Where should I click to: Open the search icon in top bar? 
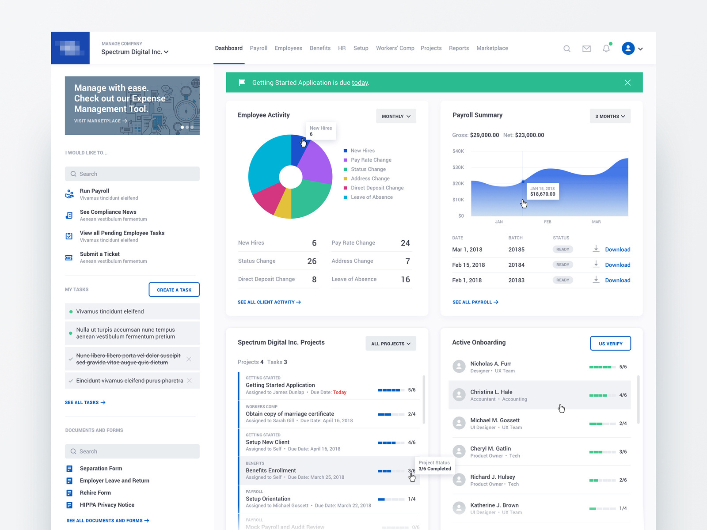click(567, 49)
